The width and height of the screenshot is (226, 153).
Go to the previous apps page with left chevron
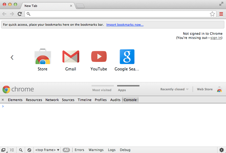click(12, 57)
